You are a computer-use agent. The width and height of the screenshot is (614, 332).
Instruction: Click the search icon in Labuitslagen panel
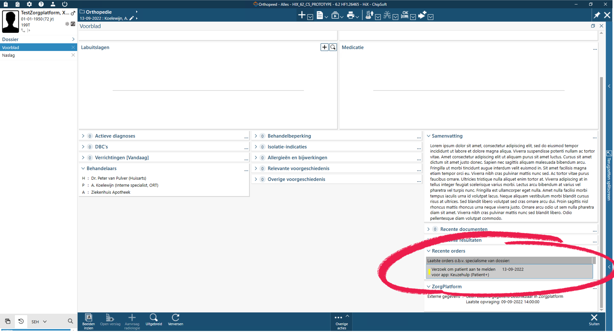click(333, 47)
